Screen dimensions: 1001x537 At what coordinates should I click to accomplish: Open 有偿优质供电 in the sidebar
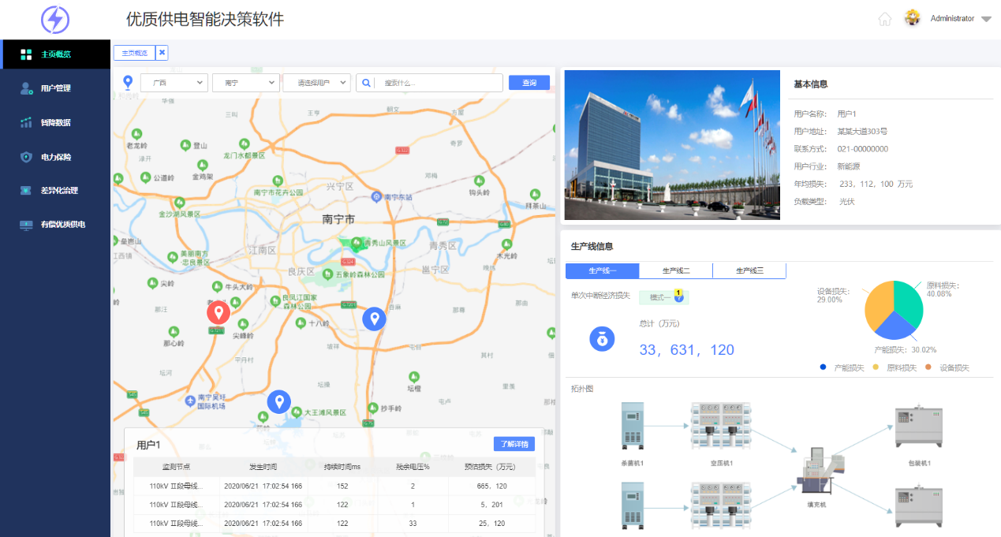pyautogui.click(x=62, y=225)
